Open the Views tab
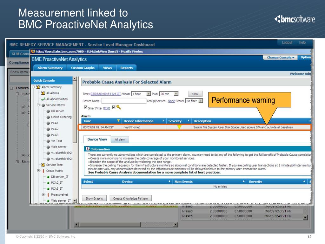Viewport: 325px width, 244px height. pos(107,68)
